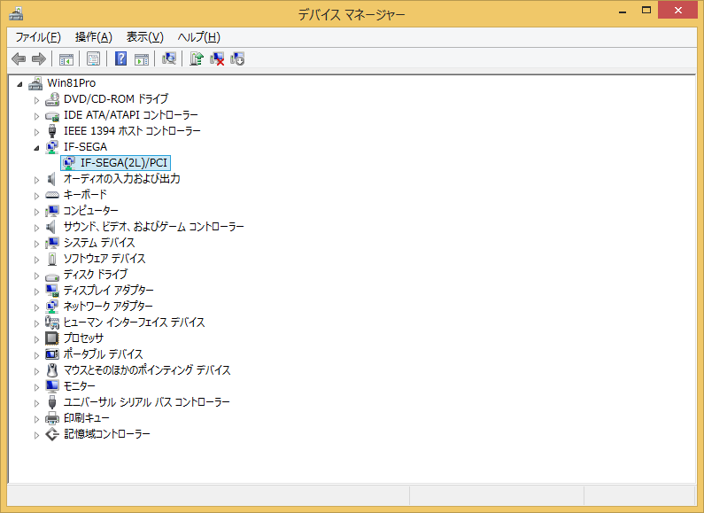Click the Uninstall device toolbar icon
Screen dimensions: 704x513
[x=217, y=59]
